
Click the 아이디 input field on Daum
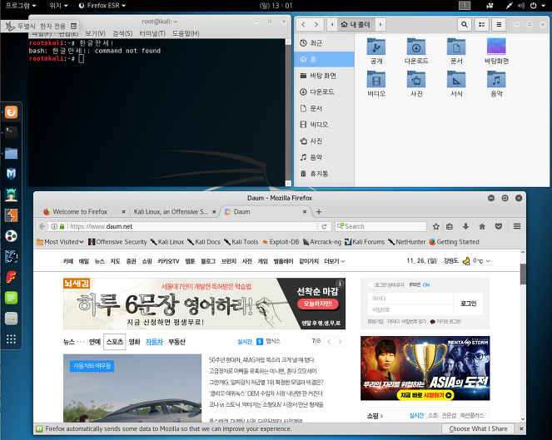point(410,299)
